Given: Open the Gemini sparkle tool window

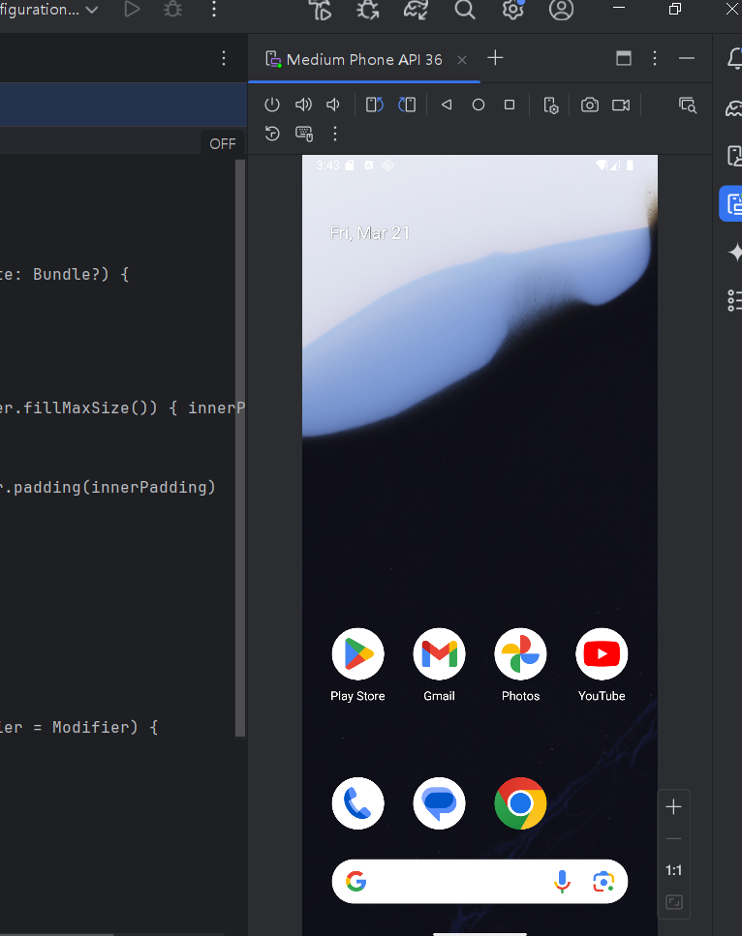Looking at the screenshot, I should click(735, 252).
